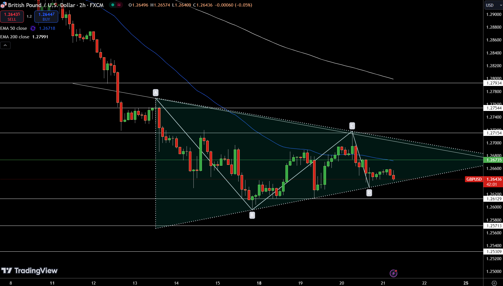This screenshot has width=503, height=286.
Task: Click the EMA 200 value 1.27991
Action: (40, 37)
